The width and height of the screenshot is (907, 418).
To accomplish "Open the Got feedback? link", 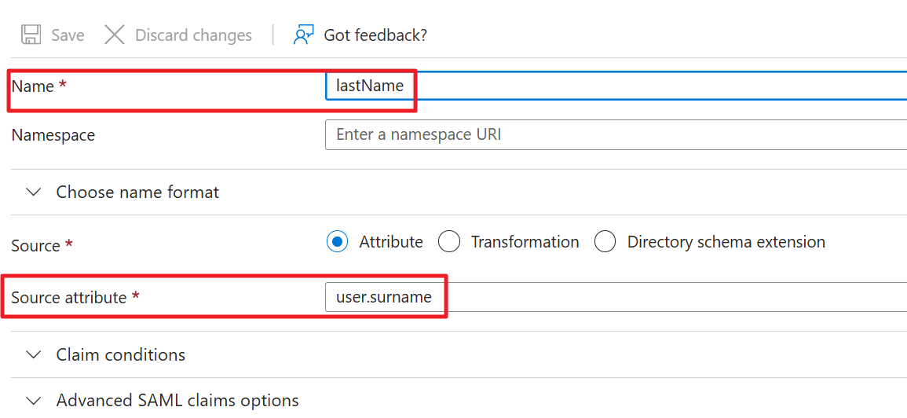I will click(x=375, y=35).
